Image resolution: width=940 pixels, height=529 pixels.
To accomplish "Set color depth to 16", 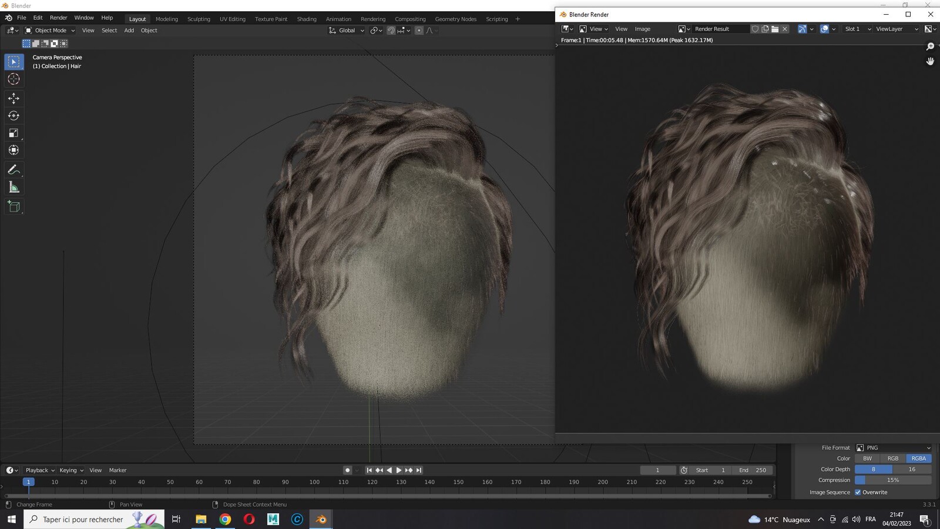I will tap(912, 469).
